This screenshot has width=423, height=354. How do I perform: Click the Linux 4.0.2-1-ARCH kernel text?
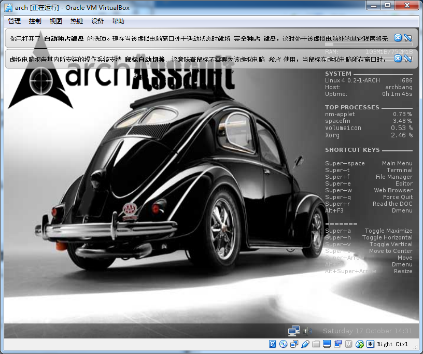(353, 80)
